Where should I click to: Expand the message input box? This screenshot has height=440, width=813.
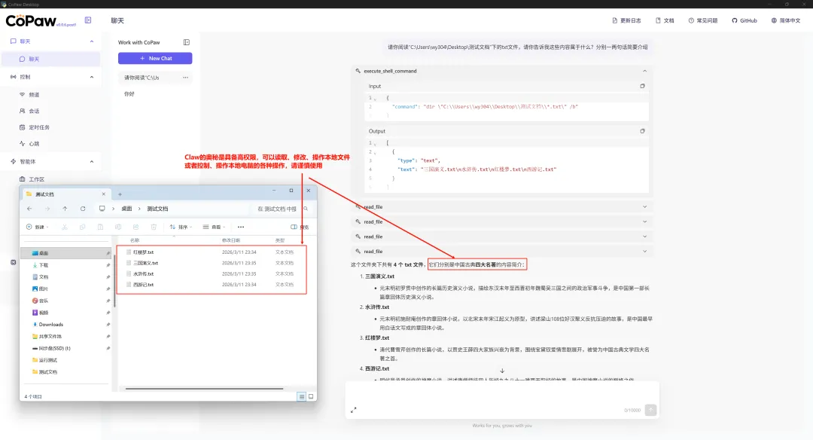tap(354, 410)
